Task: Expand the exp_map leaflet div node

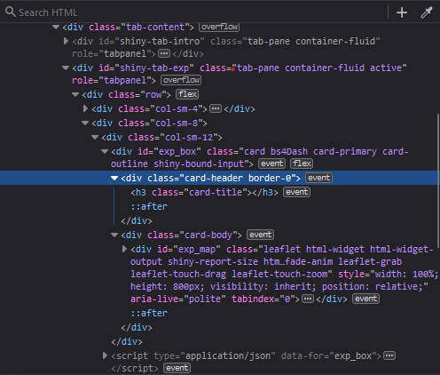Action: (124, 249)
